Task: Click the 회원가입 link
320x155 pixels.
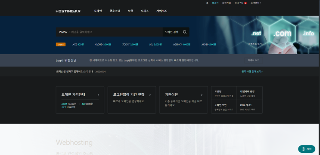Action: [227, 3]
